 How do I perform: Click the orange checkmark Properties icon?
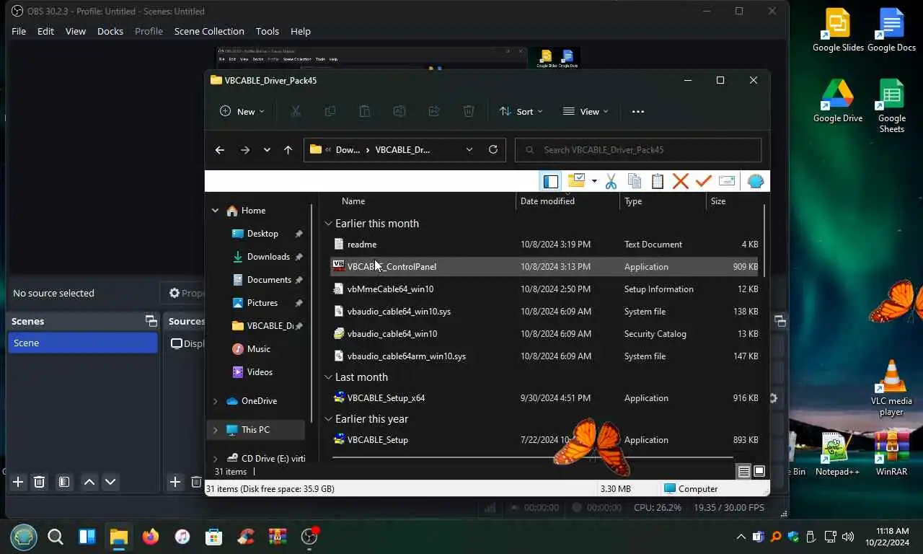[704, 181]
